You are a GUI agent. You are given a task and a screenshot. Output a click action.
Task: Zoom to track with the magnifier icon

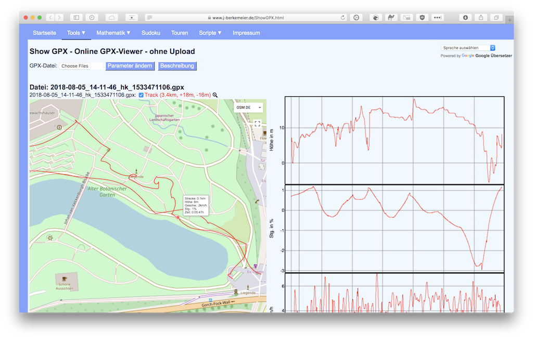click(x=215, y=95)
